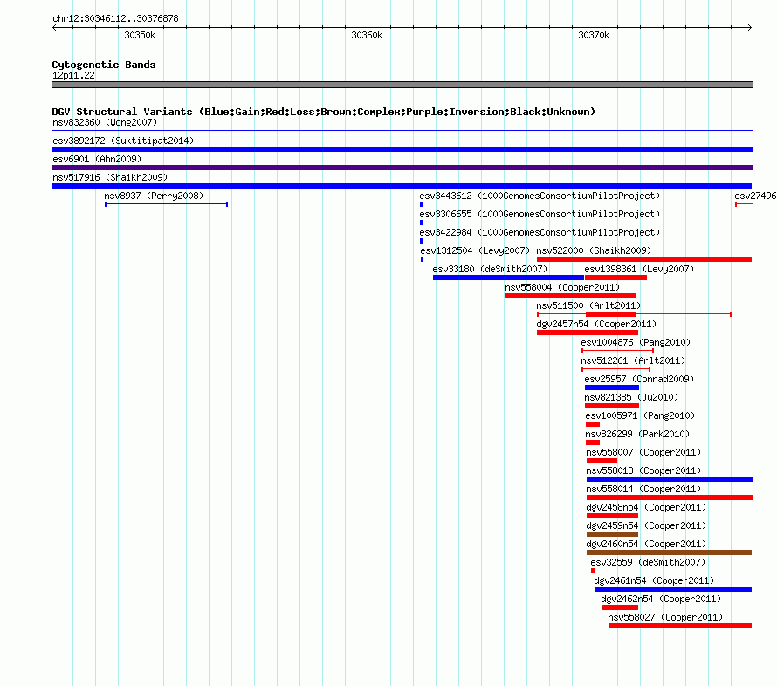Select the esv1005971 (Pang2010) small red bar
Screen dimensions: 777x686
(x=593, y=424)
